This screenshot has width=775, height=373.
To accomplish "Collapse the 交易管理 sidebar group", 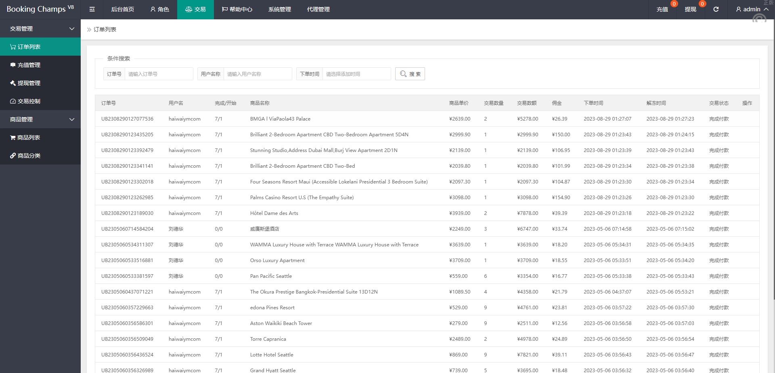I will (x=40, y=29).
